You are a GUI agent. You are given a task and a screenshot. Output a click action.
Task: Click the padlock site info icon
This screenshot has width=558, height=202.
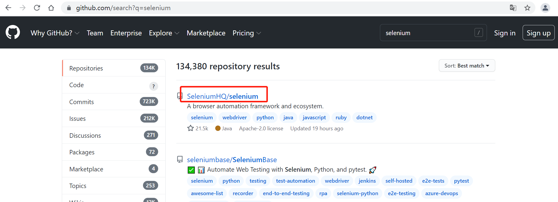pyautogui.click(x=69, y=8)
